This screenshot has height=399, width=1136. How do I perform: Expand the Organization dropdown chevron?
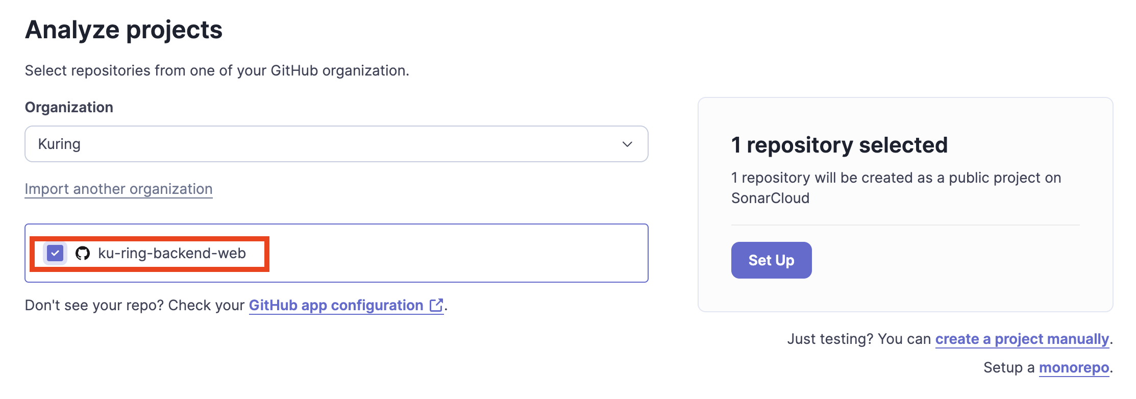point(627,144)
